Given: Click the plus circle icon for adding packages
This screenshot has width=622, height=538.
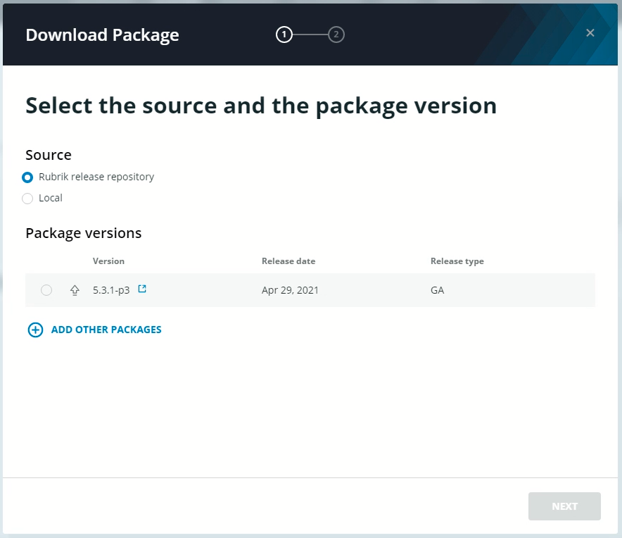Looking at the screenshot, I should coord(35,330).
